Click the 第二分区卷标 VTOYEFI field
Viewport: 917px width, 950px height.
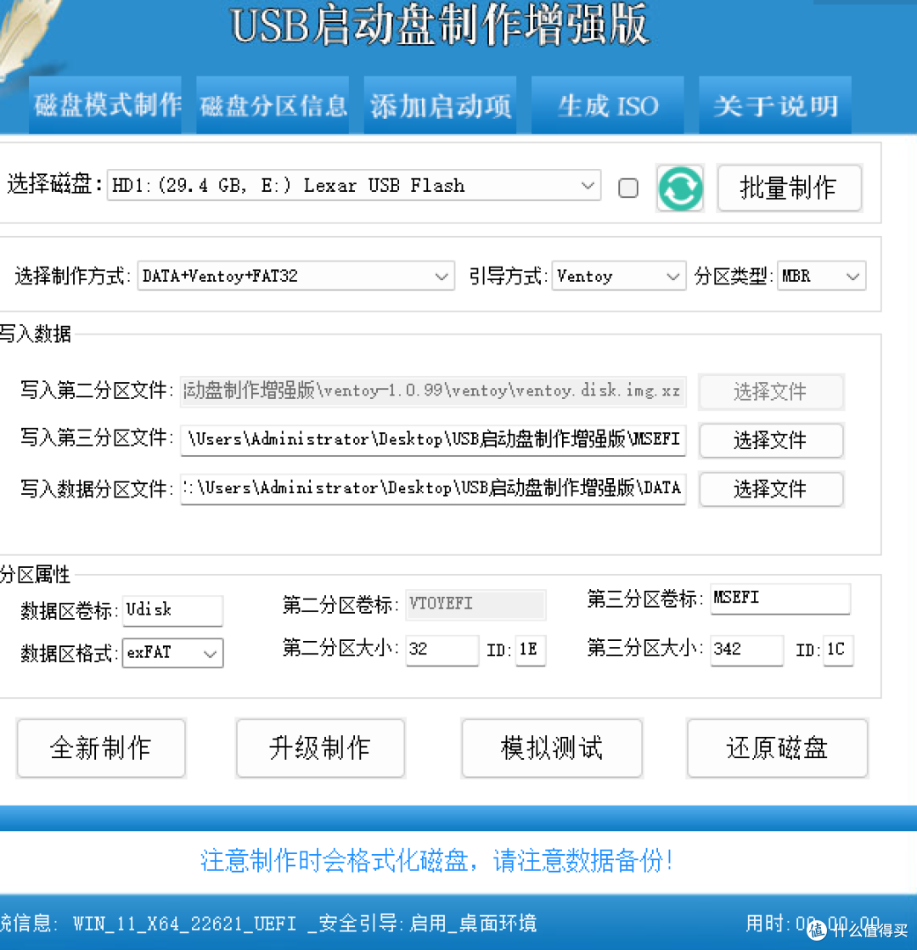[x=475, y=604]
